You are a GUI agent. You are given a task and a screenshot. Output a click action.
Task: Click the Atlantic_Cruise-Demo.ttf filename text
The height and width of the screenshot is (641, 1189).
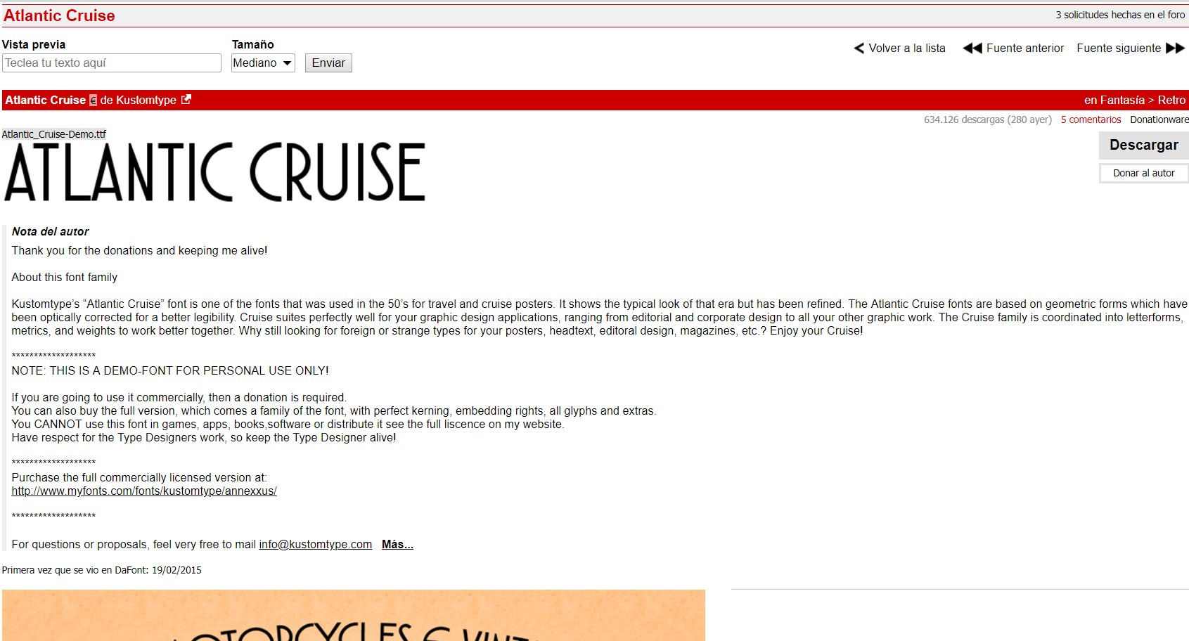coord(54,134)
